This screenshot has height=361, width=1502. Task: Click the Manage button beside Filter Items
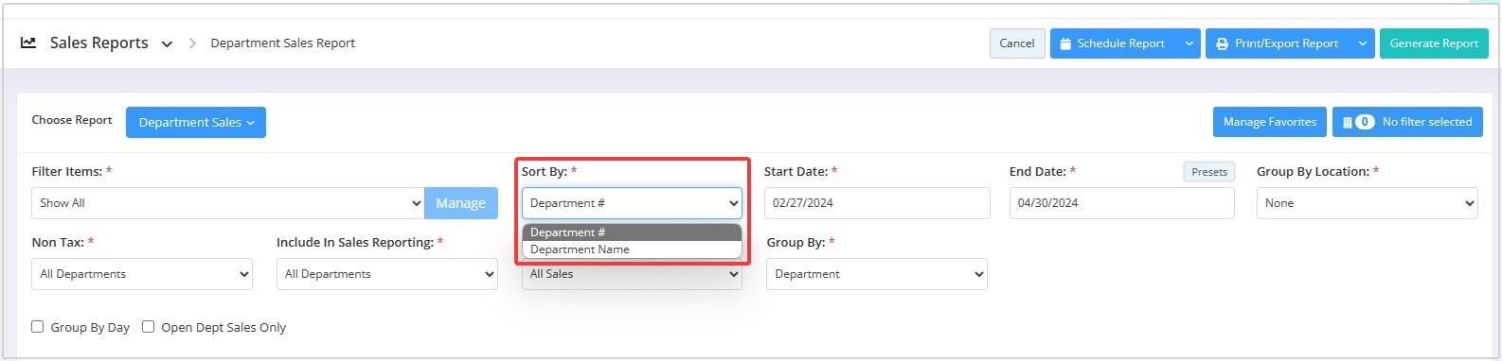tap(461, 203)
